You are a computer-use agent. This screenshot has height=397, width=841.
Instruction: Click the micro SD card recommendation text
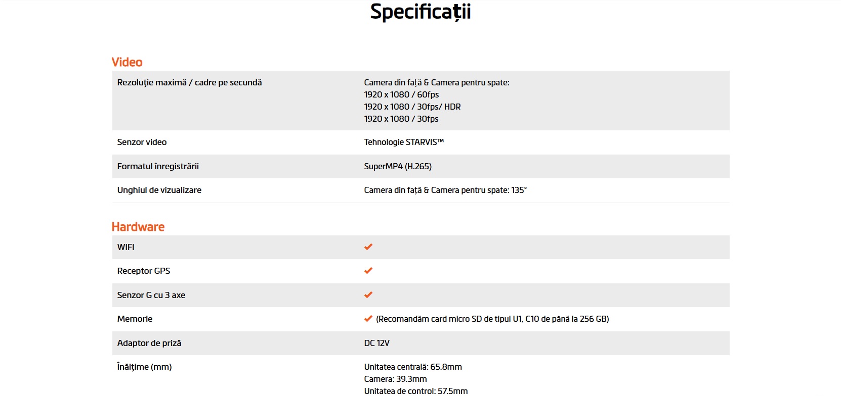492,319
